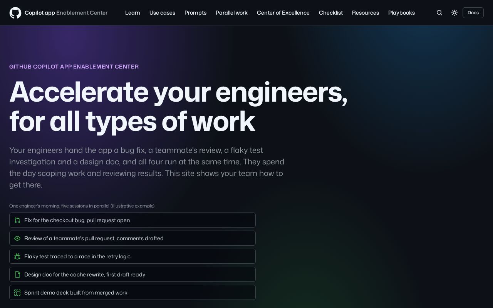Screen dimensions: 493x308
Task: Select "Flaky test traced to a race in the retry logic"
Action: [132, 256]
